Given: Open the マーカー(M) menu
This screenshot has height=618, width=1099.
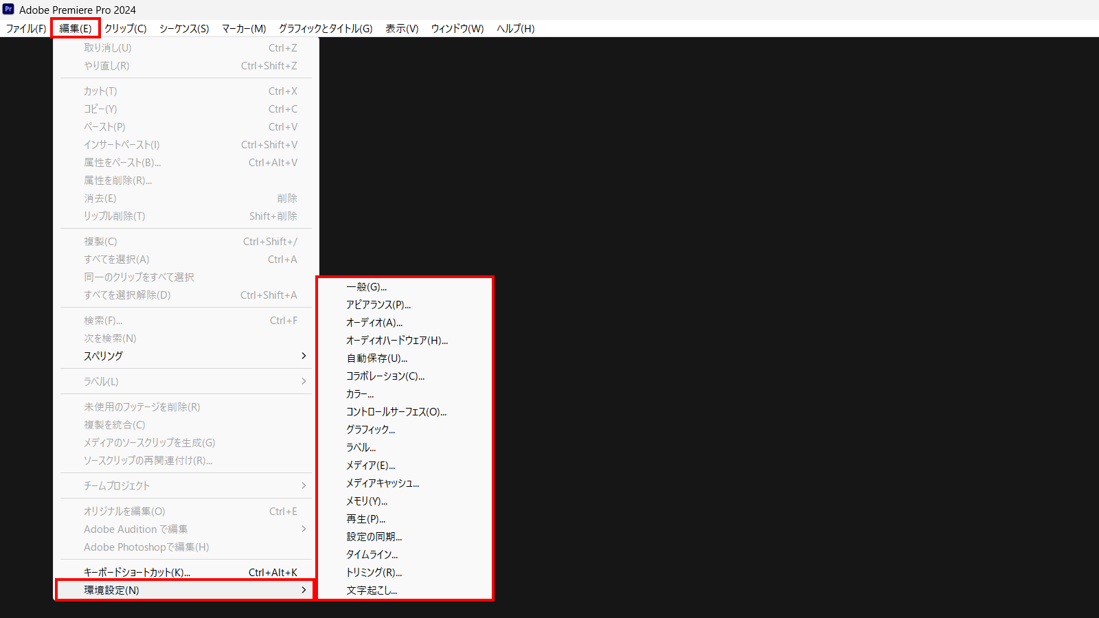Looking at the screenshot, I should point(244,28).
